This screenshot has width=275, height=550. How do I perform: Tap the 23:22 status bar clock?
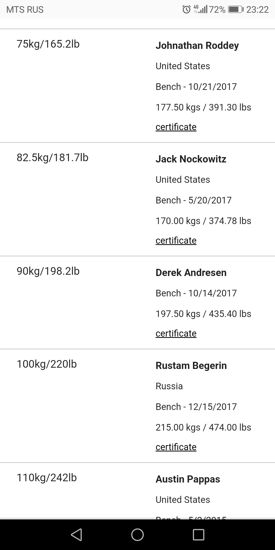click(x=257, y=10)
